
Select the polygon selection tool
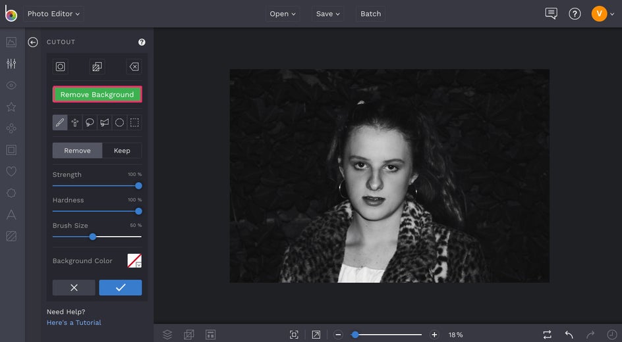(x=104, y=123)
